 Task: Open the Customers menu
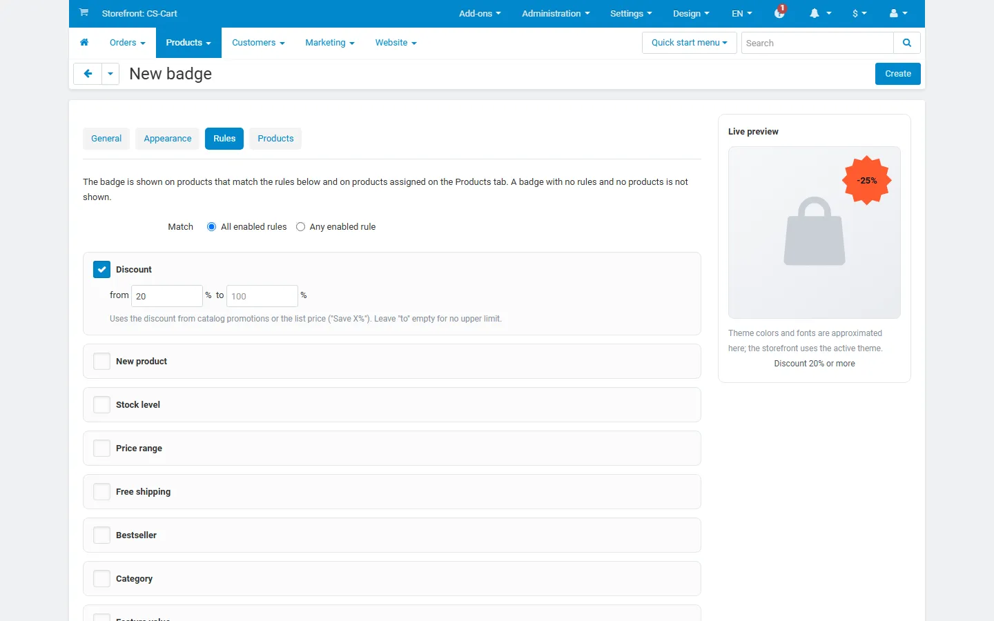258,43
